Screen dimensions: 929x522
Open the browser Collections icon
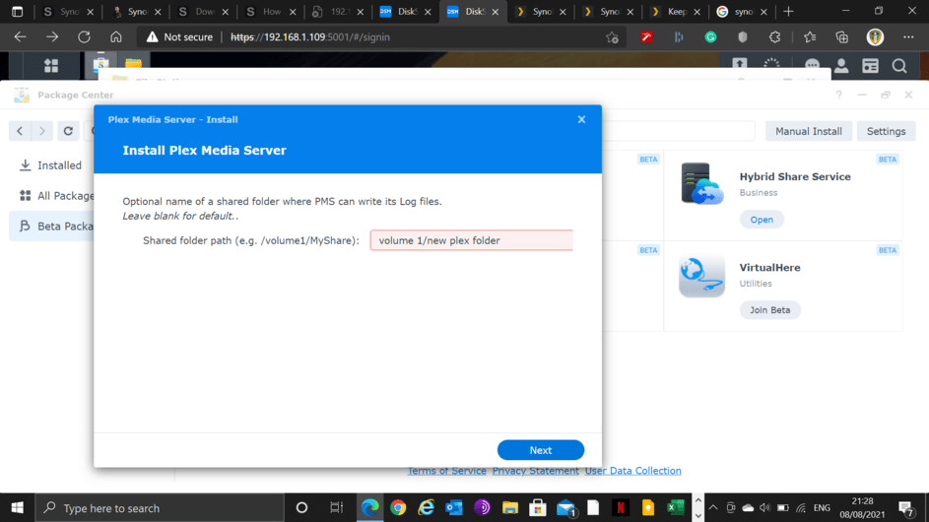click(x=842, y=36)
